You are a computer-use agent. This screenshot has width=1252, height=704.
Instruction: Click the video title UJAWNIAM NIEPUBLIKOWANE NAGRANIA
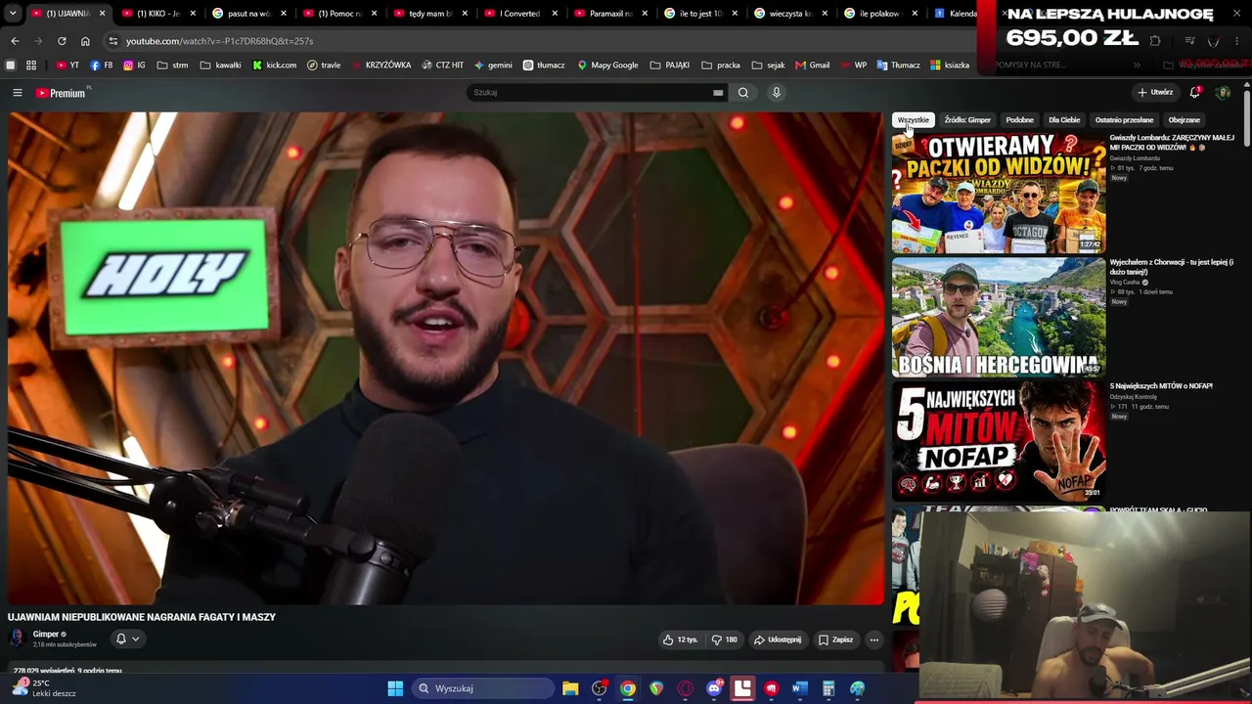(142, 617)
